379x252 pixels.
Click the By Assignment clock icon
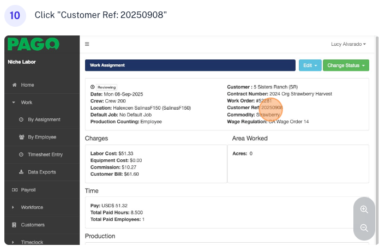[21, 119]
